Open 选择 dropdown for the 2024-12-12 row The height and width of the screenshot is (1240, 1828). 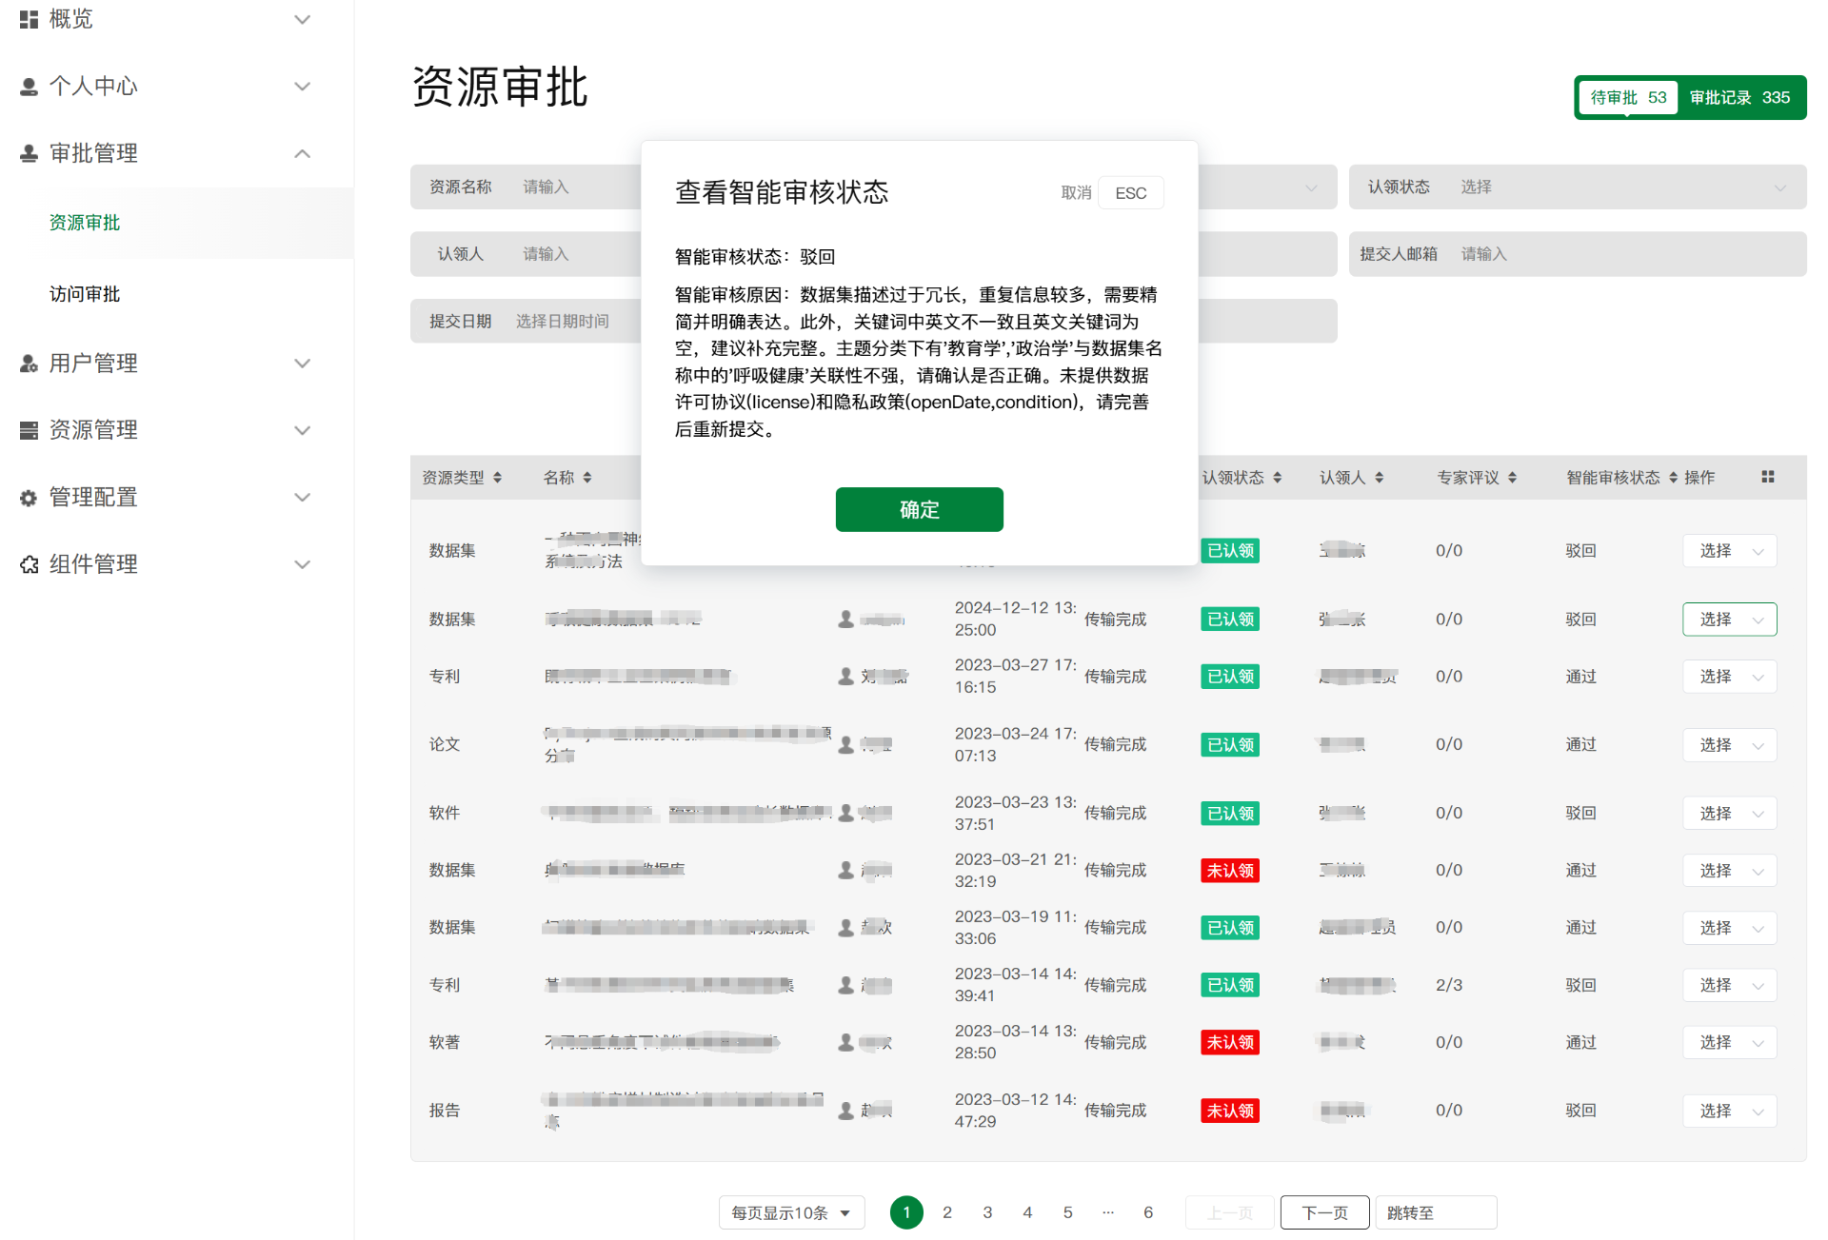tap(1728, 620)
